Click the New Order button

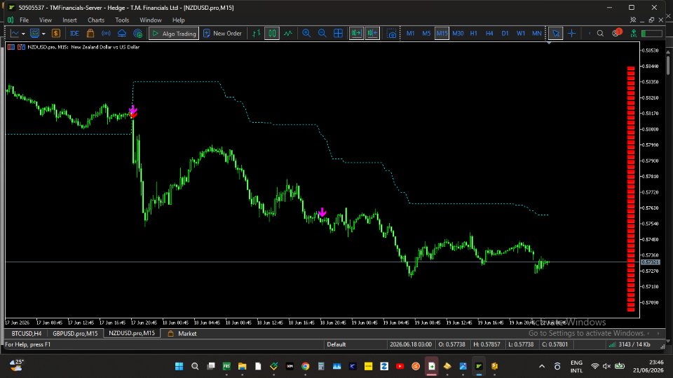click(x=222, y=33)
